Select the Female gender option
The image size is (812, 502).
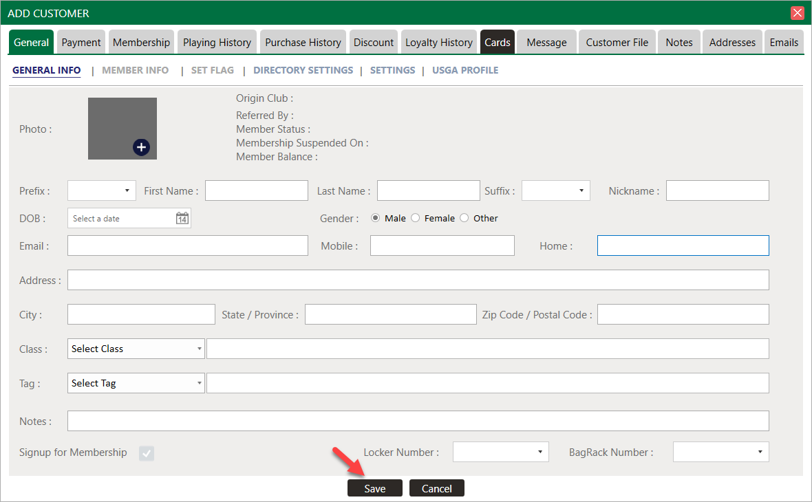pyautogui.click(x=416, y=218)
